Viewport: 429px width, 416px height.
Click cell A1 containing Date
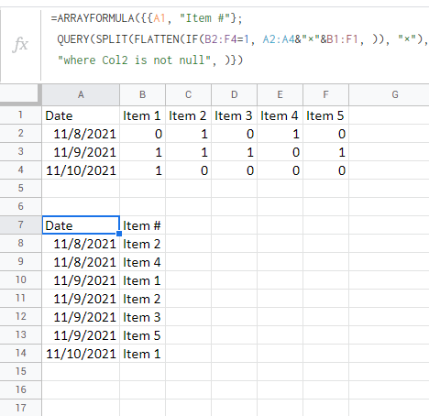click(x=81, y=115)
